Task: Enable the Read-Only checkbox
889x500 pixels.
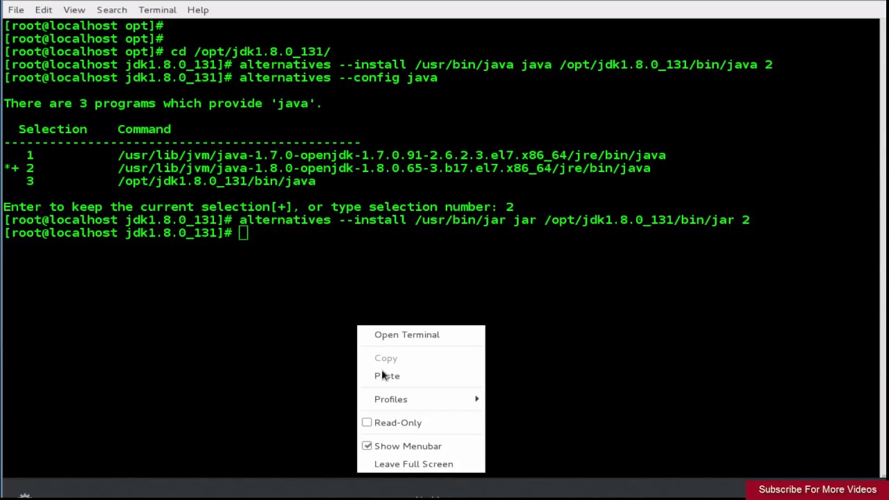Action: pos(367,423)
